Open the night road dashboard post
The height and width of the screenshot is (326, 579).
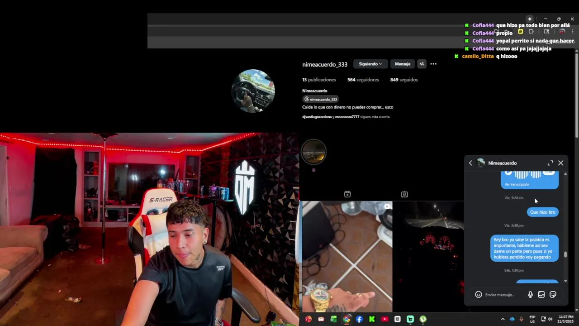428,257
